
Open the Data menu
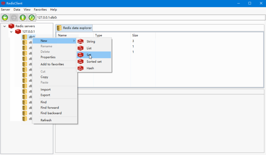[17, 10]
